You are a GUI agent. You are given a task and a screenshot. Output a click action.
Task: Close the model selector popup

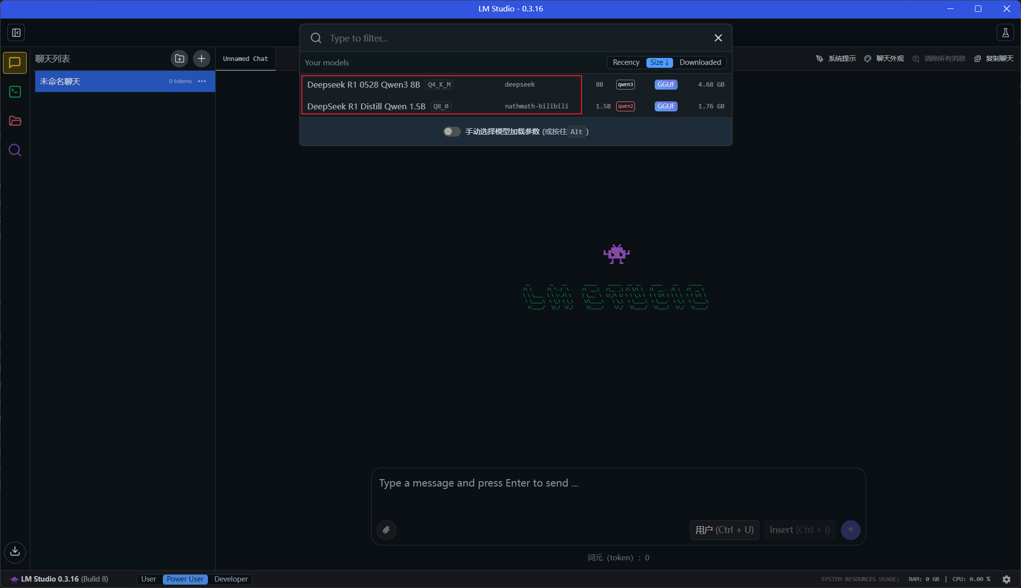coord(718,38)
